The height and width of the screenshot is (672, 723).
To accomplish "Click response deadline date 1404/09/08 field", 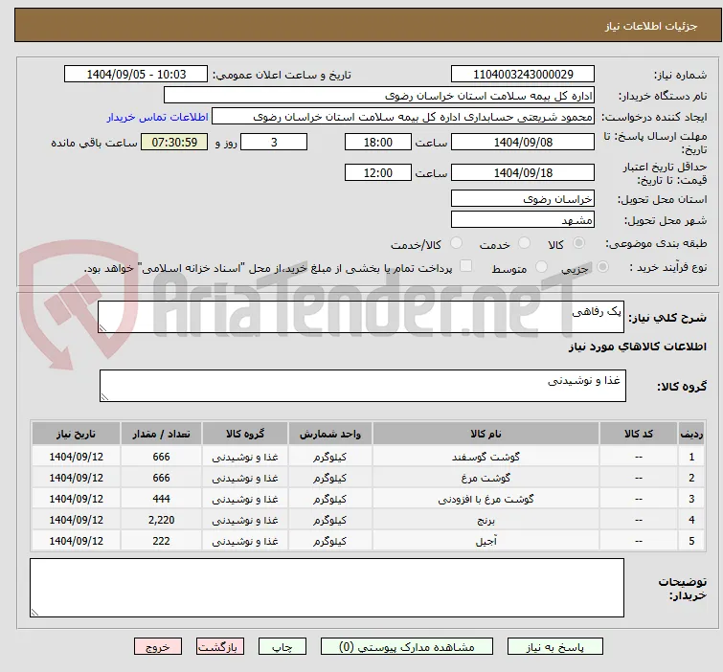I will 523,142.
